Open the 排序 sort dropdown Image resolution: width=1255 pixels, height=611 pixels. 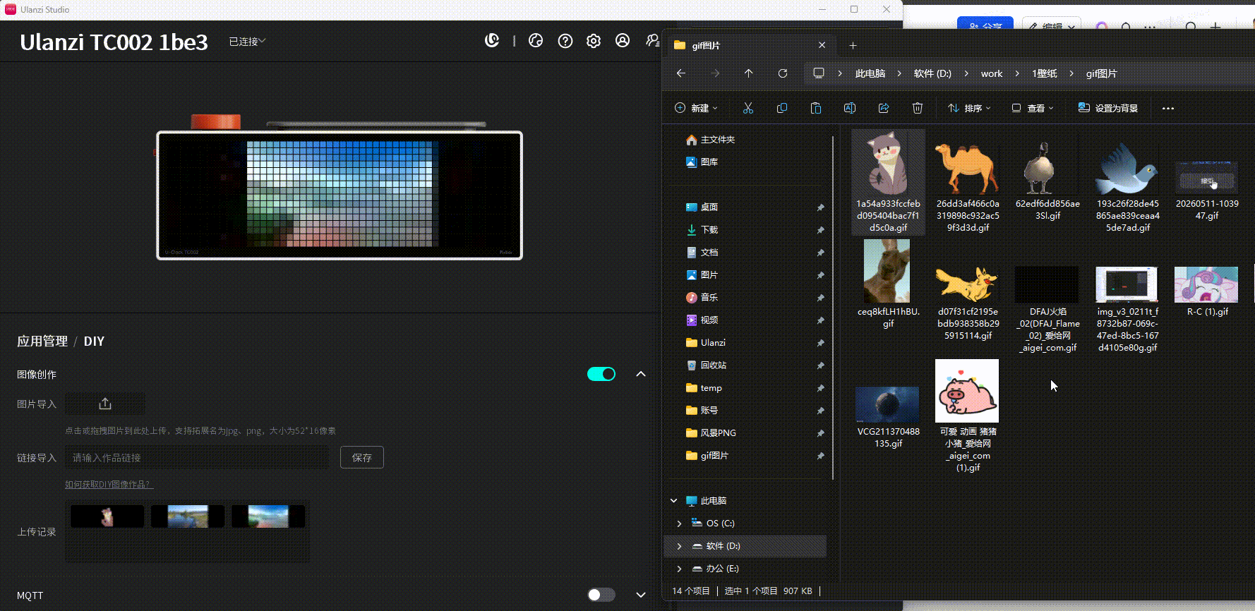(x=969, y=108)
